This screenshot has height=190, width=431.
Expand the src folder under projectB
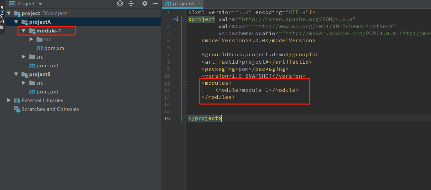click(23, 83)
